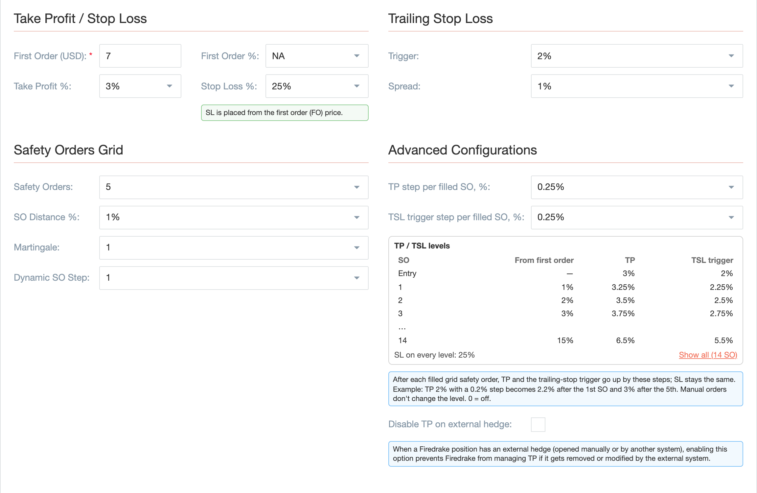The width and height of the screenshot is (757, 493).
Task: Open the First Order % dropdown
Action: [317, 56]
